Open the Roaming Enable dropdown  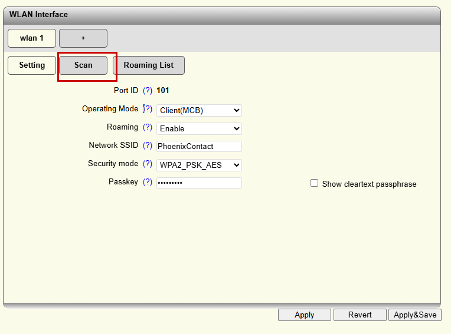tap(199, 128)
